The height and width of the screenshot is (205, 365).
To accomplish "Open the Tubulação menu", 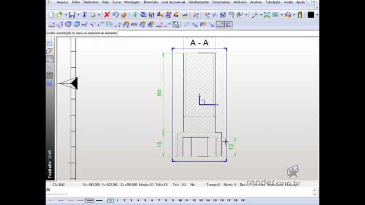I will [x=273, y=2].
